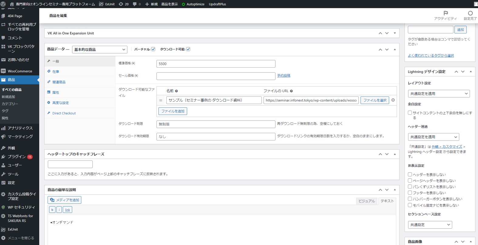Click the よく使われているタグから選択 link

[x=431, y=55]
